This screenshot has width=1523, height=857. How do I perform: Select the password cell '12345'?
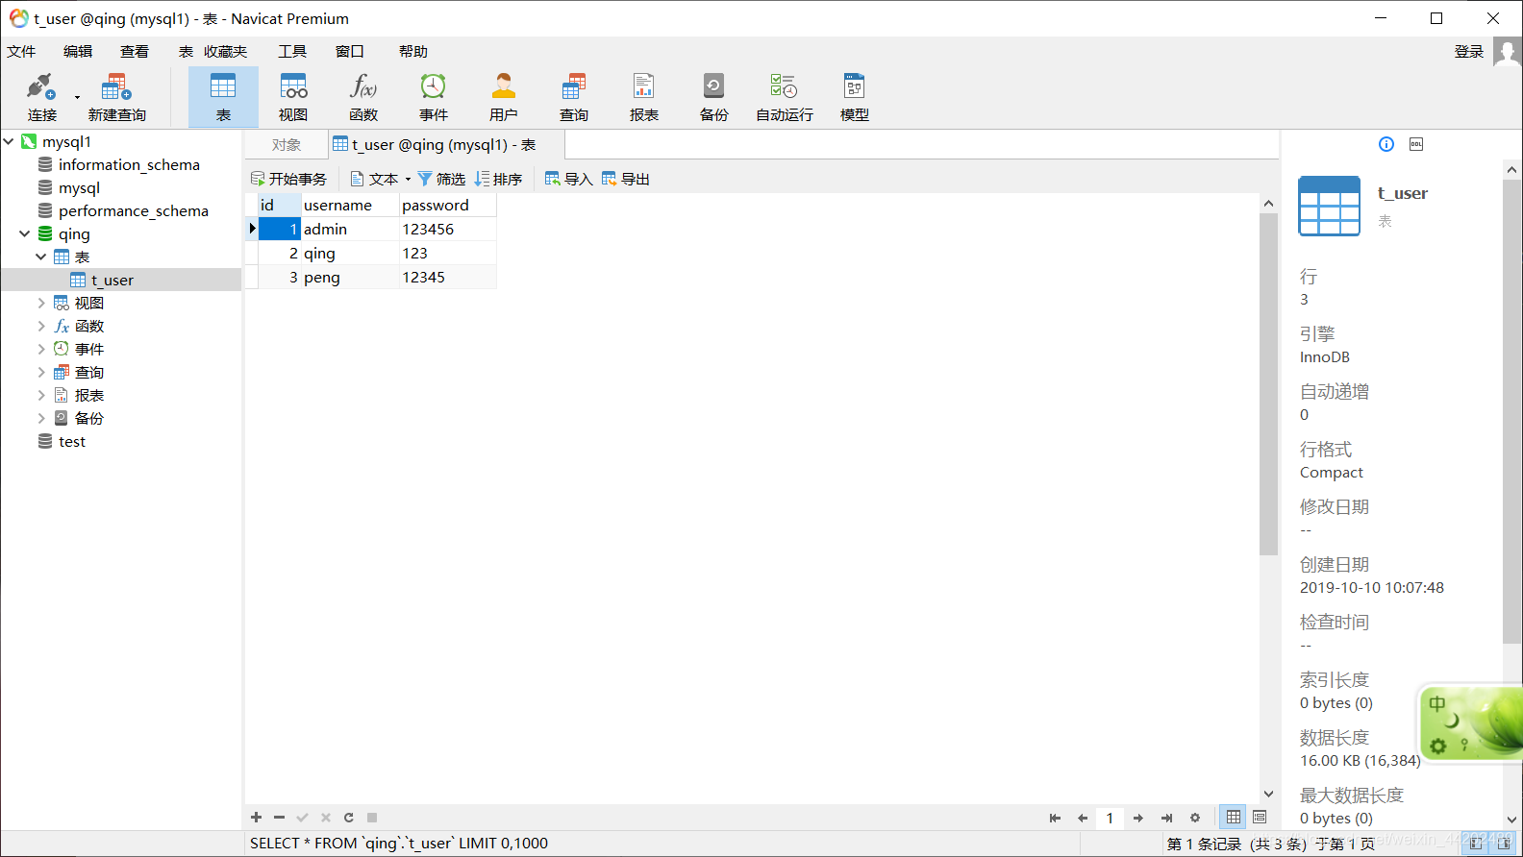[448, 277]
